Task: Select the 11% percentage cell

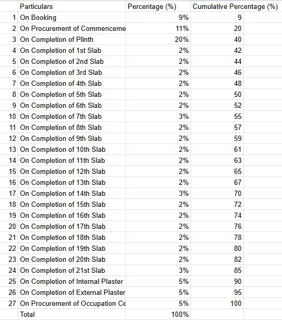Action: coord(158,29)
